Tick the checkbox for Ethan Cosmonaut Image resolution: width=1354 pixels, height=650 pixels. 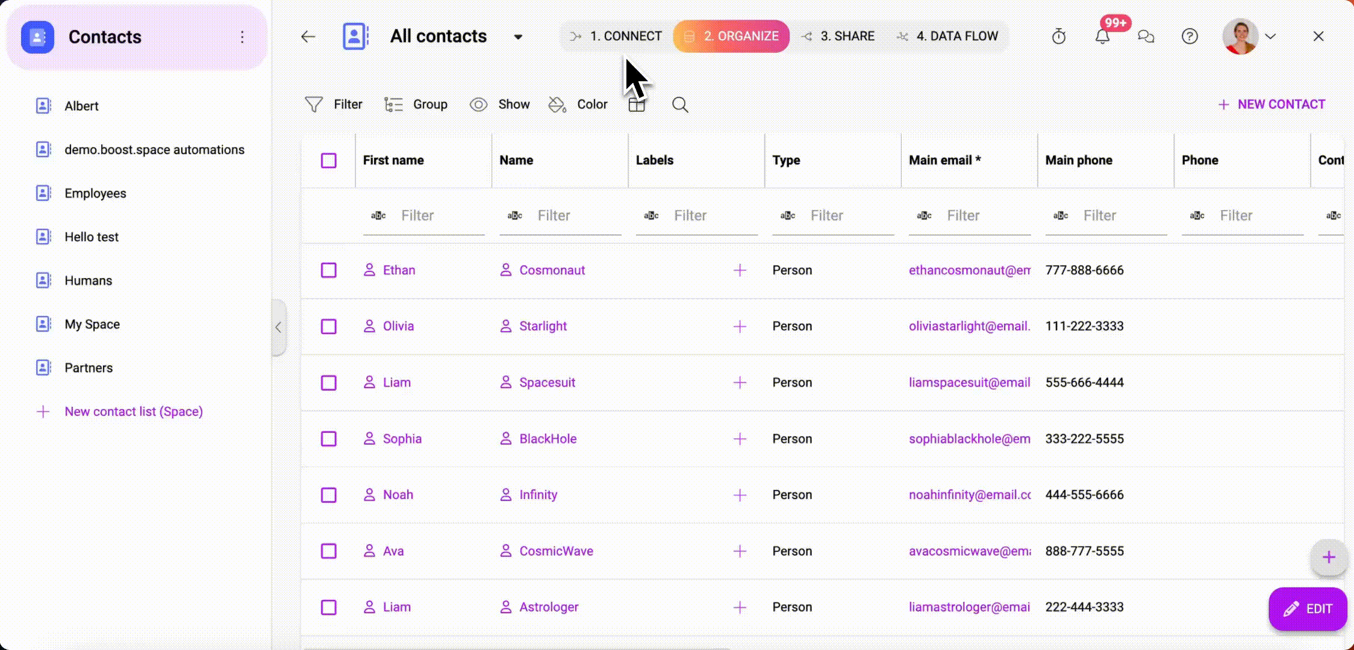(329, 270)
